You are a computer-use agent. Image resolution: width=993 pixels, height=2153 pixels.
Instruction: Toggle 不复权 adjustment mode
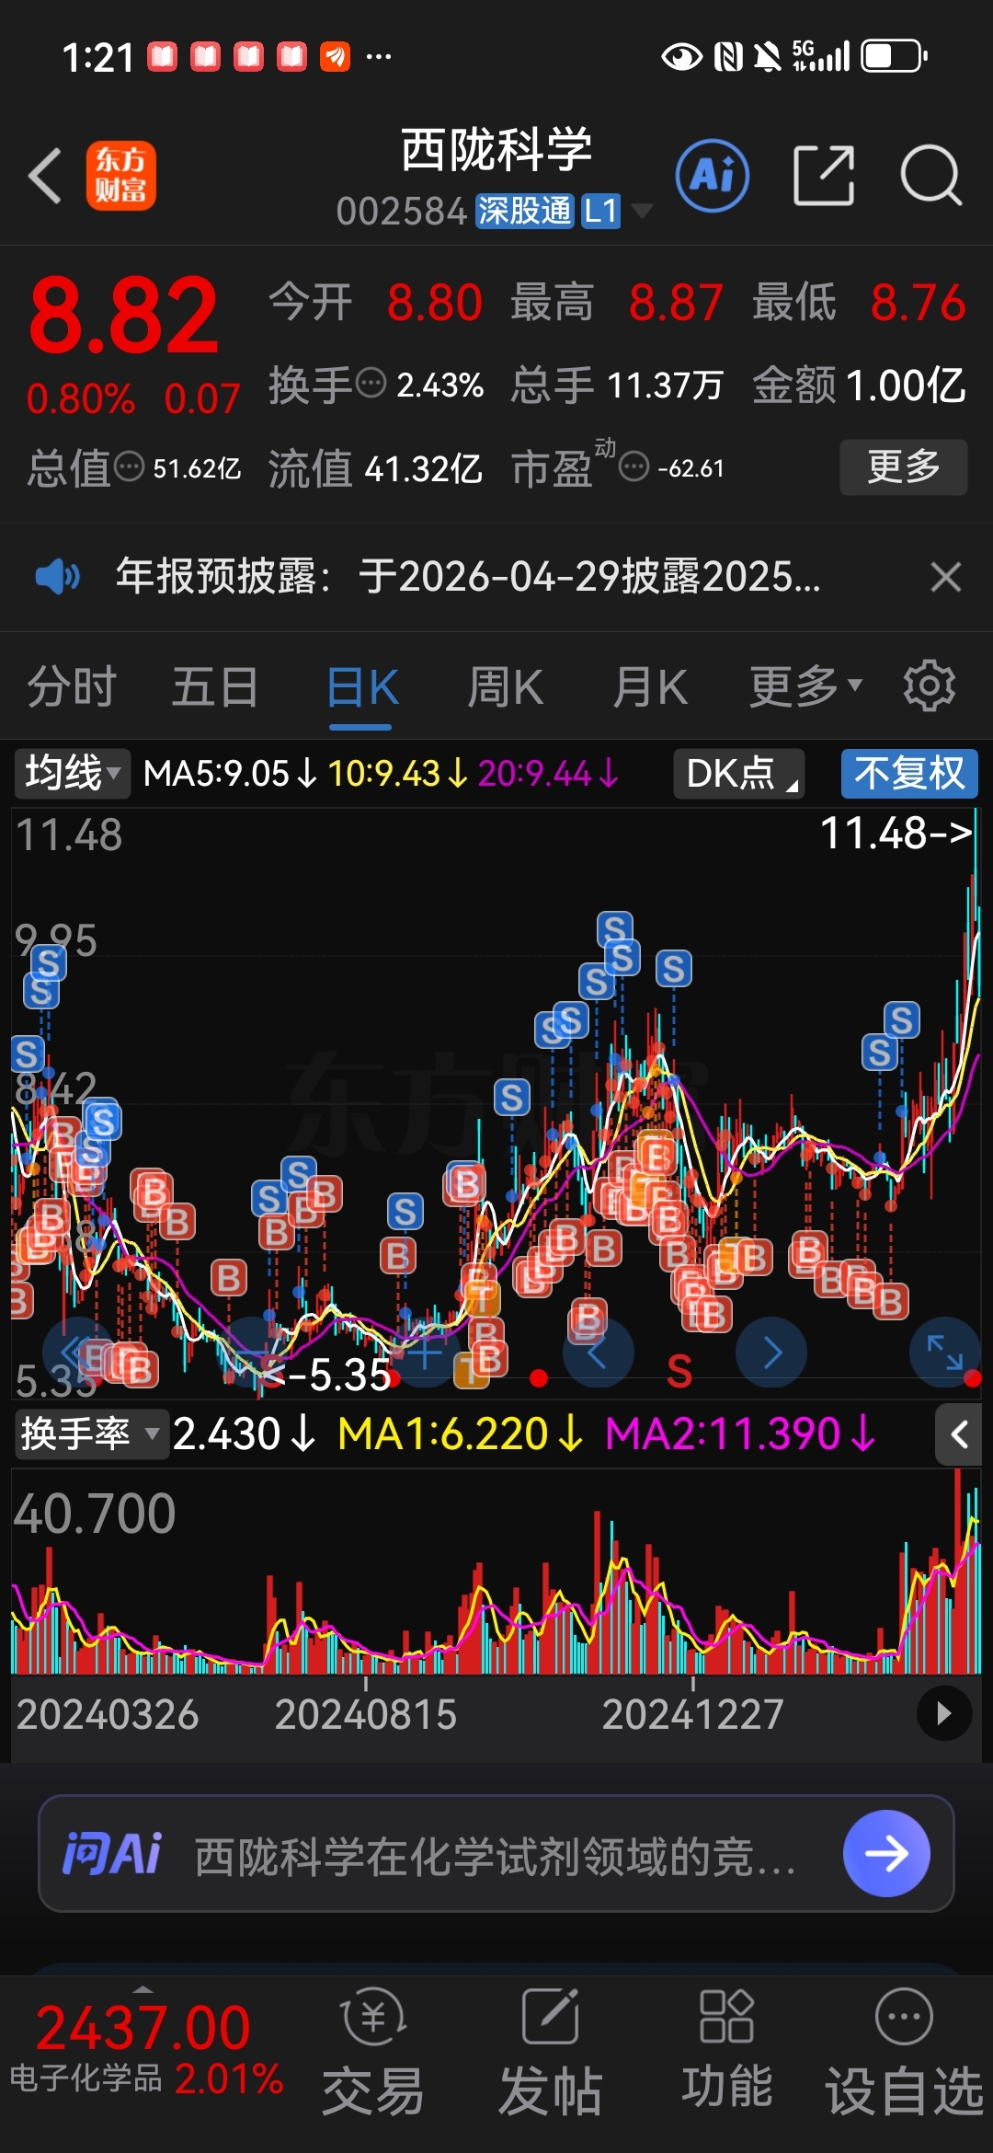pyautogui.click(x=909, y=773)
